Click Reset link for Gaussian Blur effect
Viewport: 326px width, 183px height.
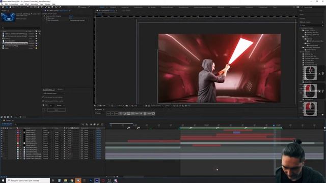[x=71, y=16]
